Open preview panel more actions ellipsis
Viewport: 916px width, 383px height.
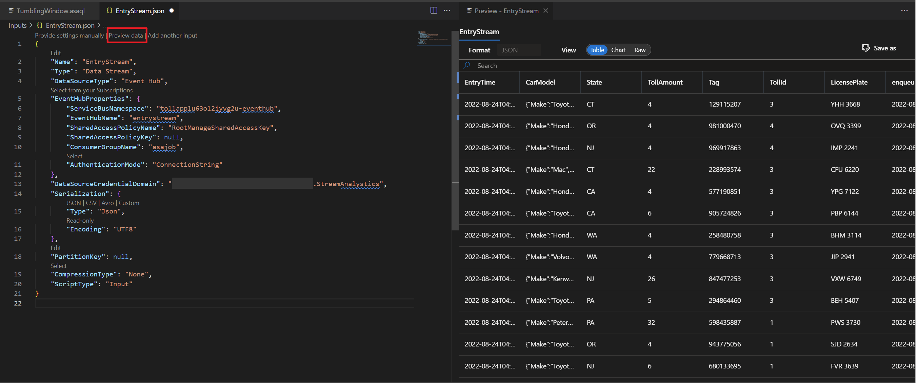point(904,10)
